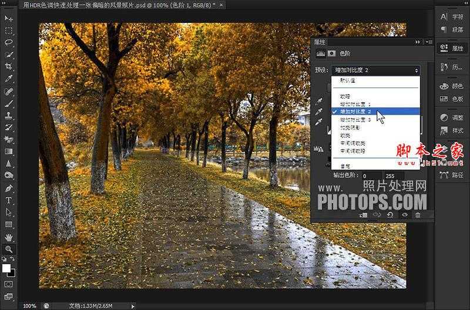Open the 属性 properties panel button
Image resolution: width=470 pixels, height=310 pixels.
pyautogui.click(x=452, y=48)
